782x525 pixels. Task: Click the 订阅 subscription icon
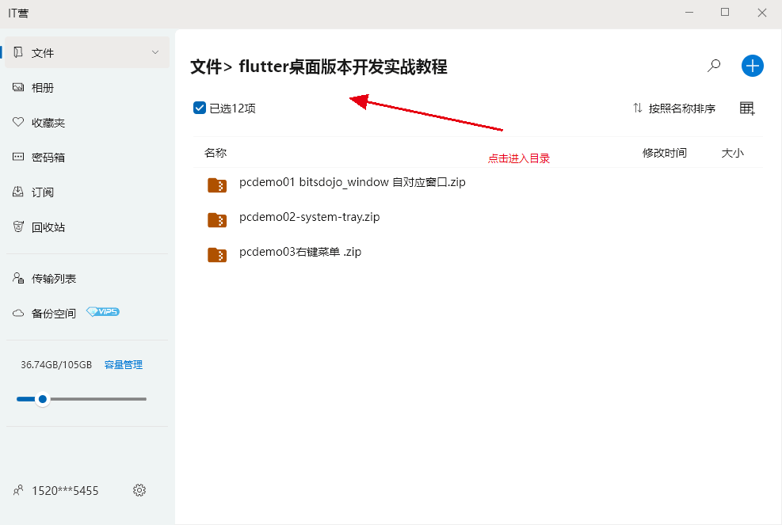coord(18,192)
